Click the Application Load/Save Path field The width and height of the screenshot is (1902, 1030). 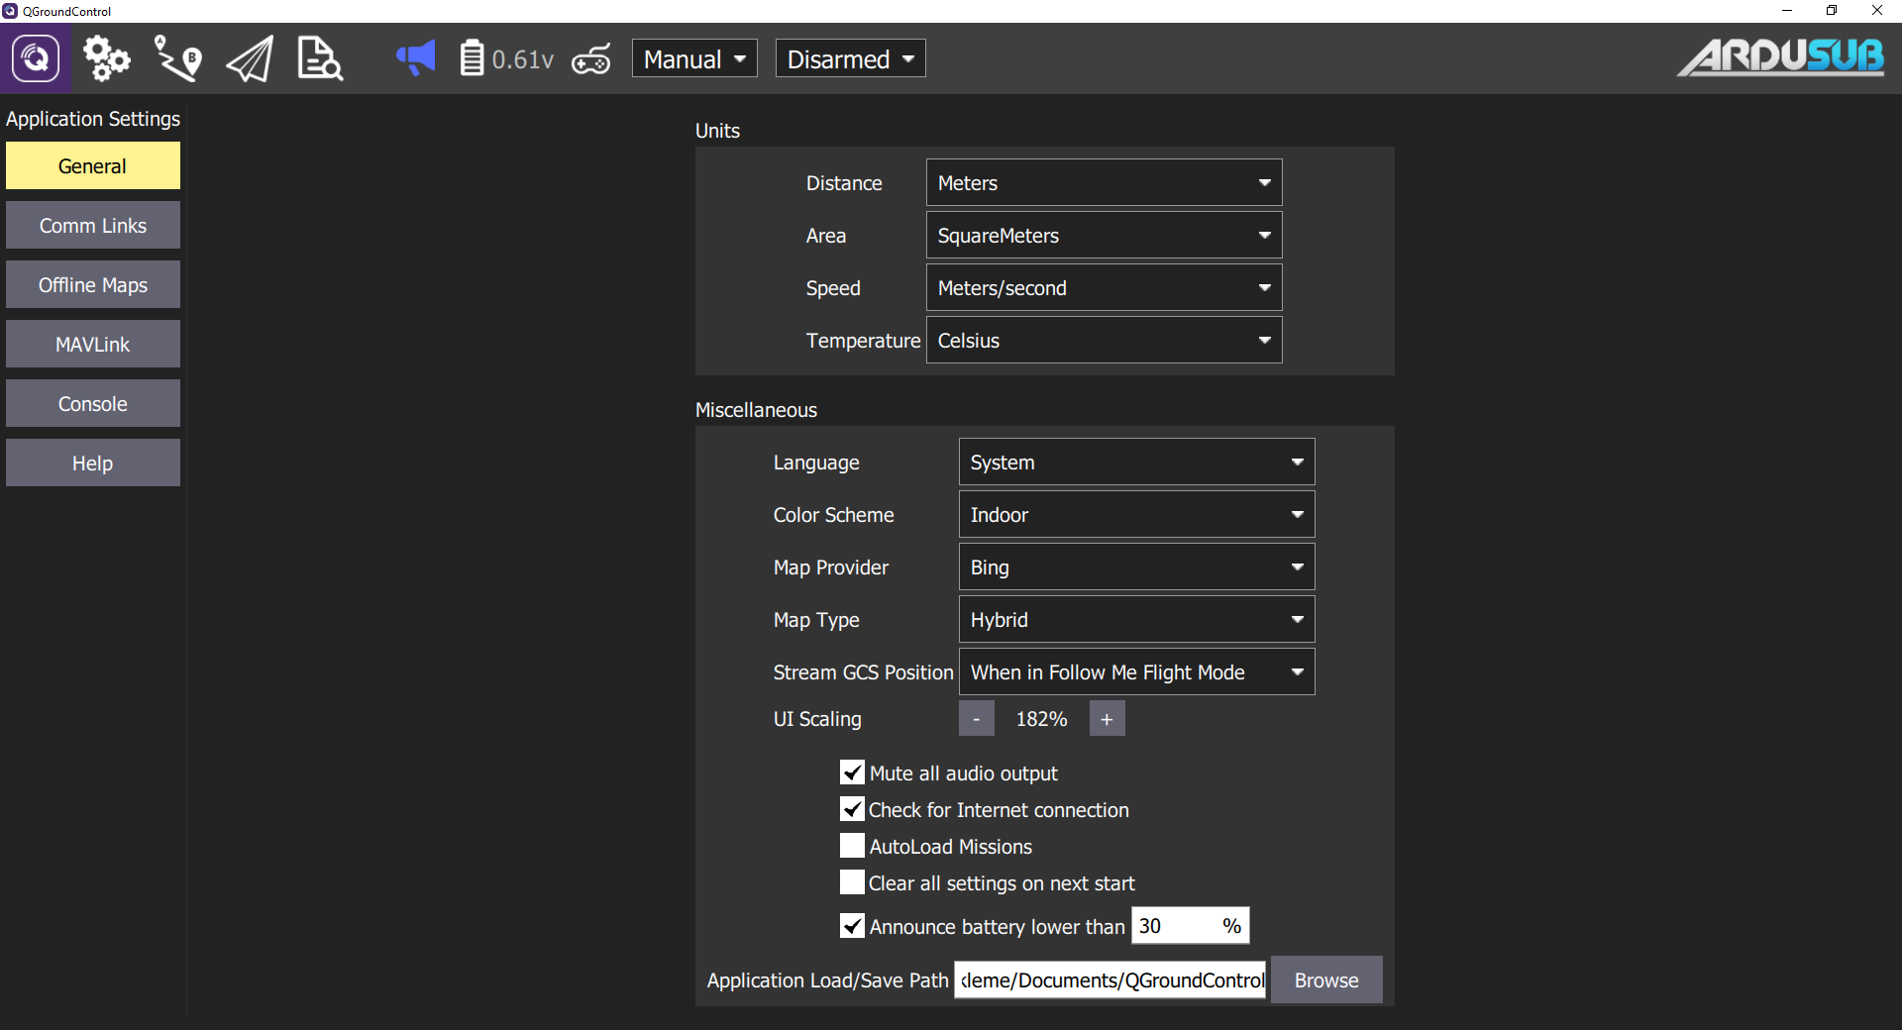point(1109,979)
